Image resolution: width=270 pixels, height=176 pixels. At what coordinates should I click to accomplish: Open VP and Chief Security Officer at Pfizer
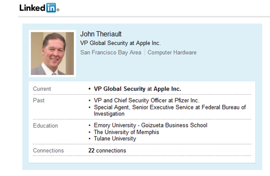tap(147, 100)
